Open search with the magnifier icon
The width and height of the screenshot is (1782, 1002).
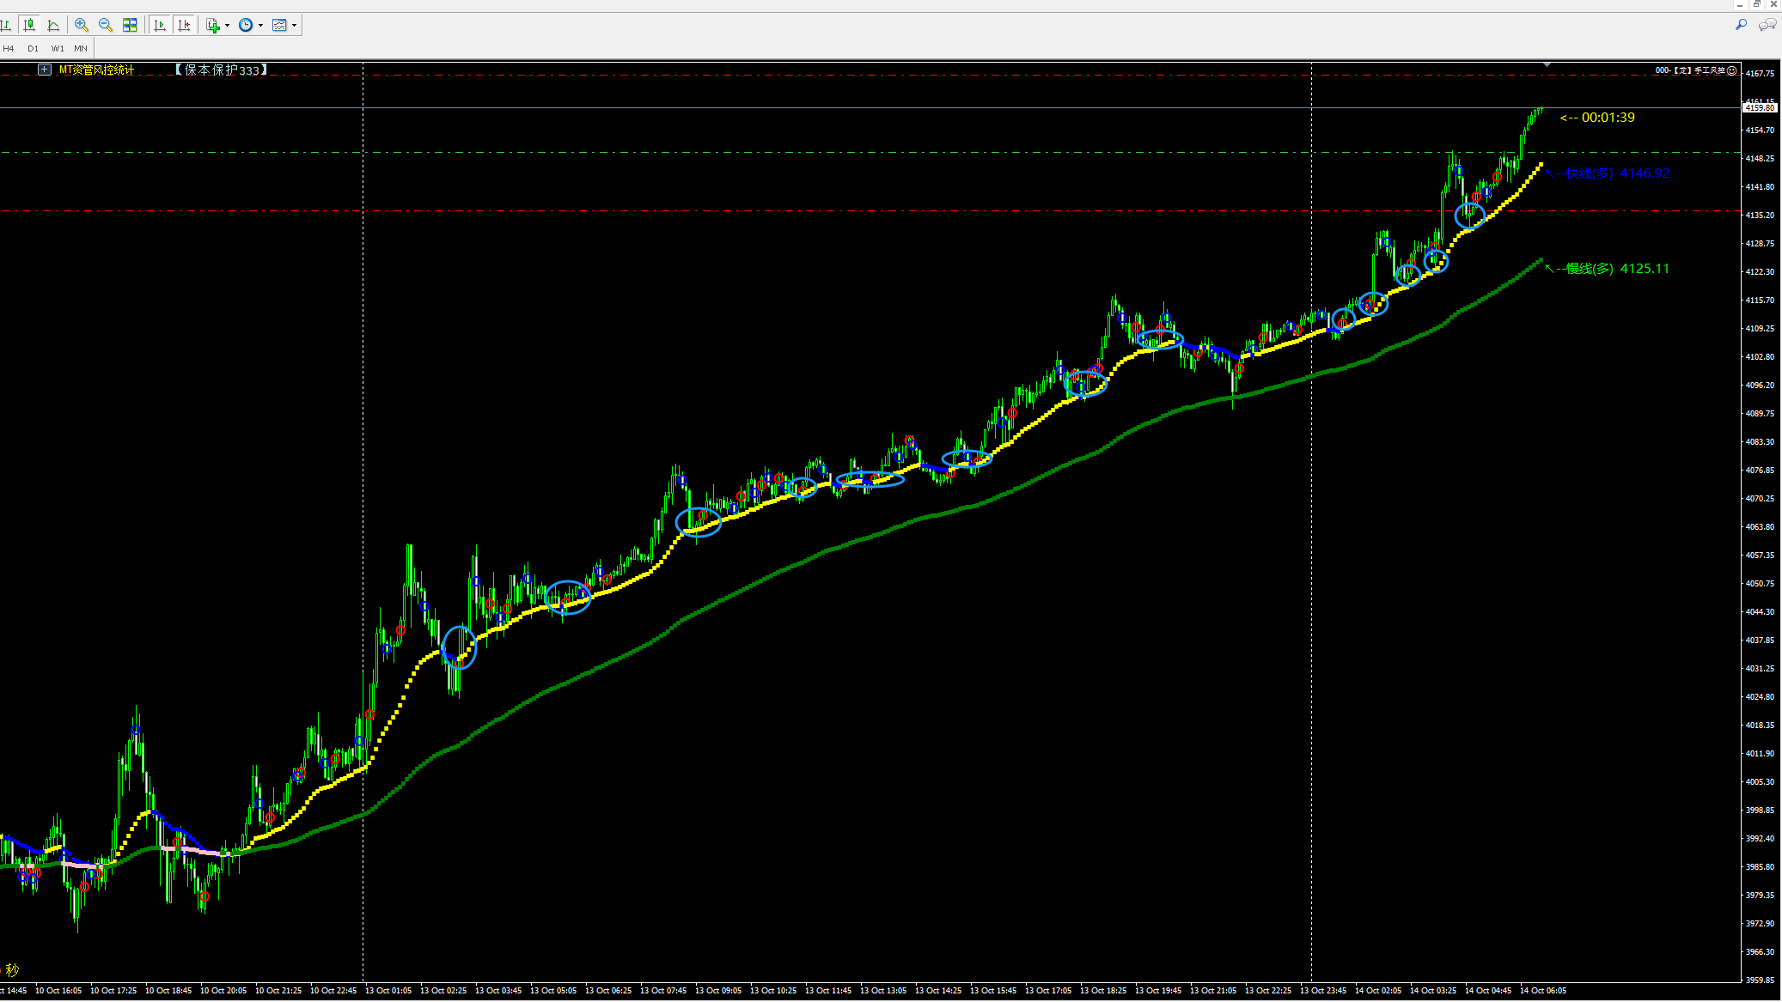pos(1741,25)
